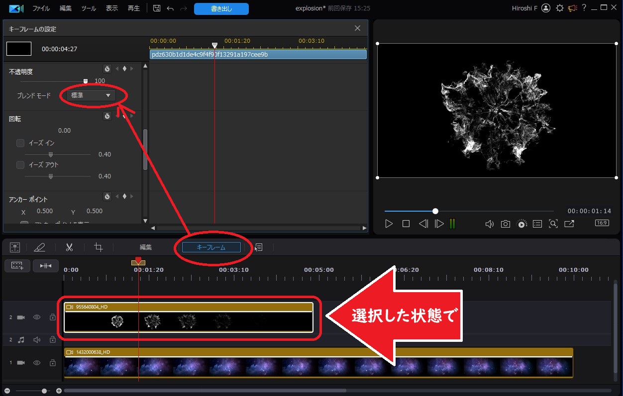Hide video track 1 eye icon
The width and height of the screenshot is (623, 396).
pos(37,363)
